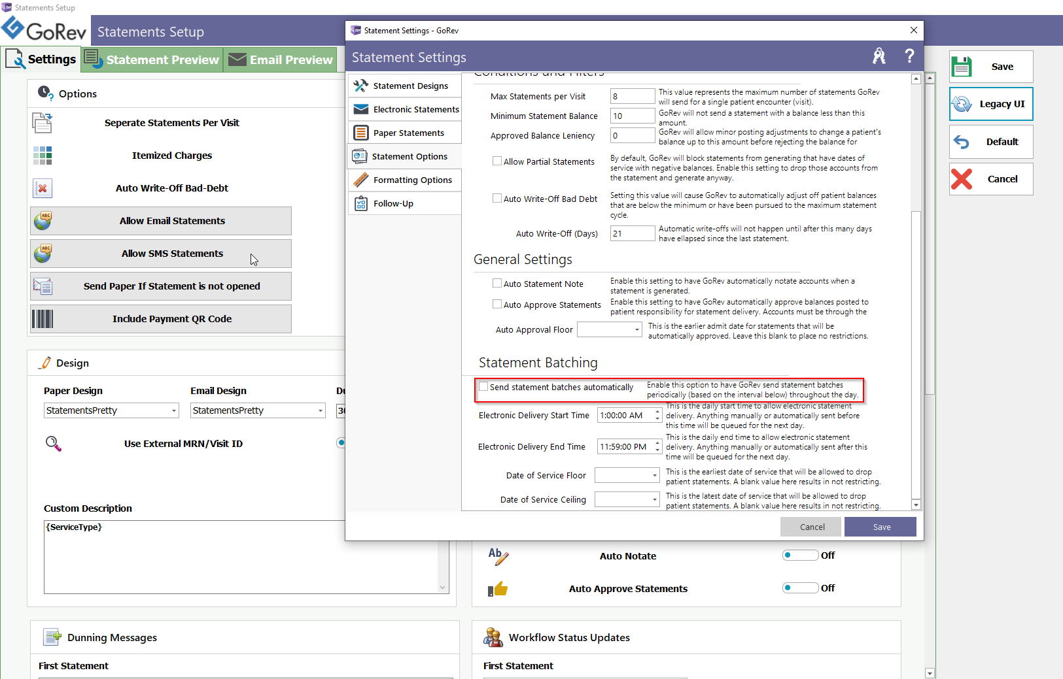Screen dimensions: 1063x679
Task: Open the Date of Service Ceiling dropdown
Action: [x=655, y=500]
